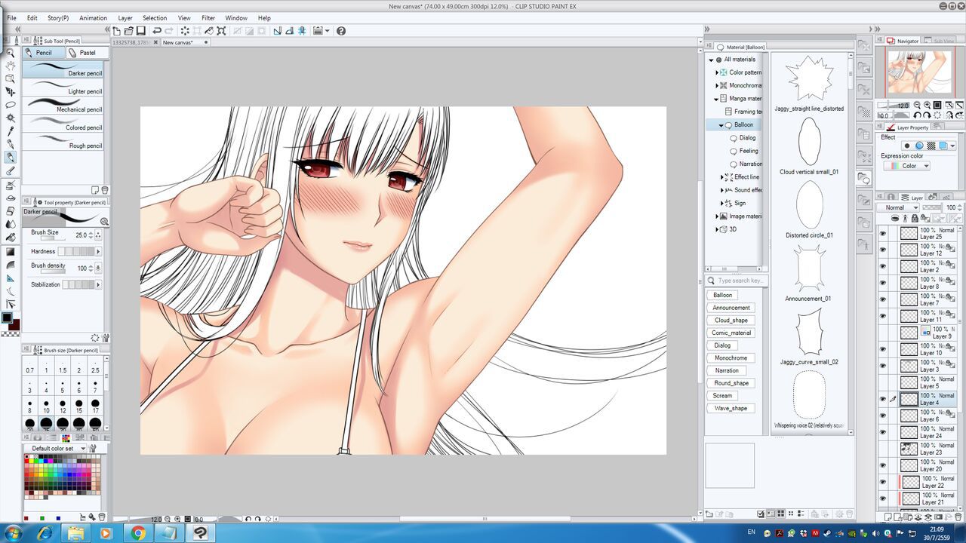
Task: Click Navigator zoom in magnifier
Action: [927, 105]
